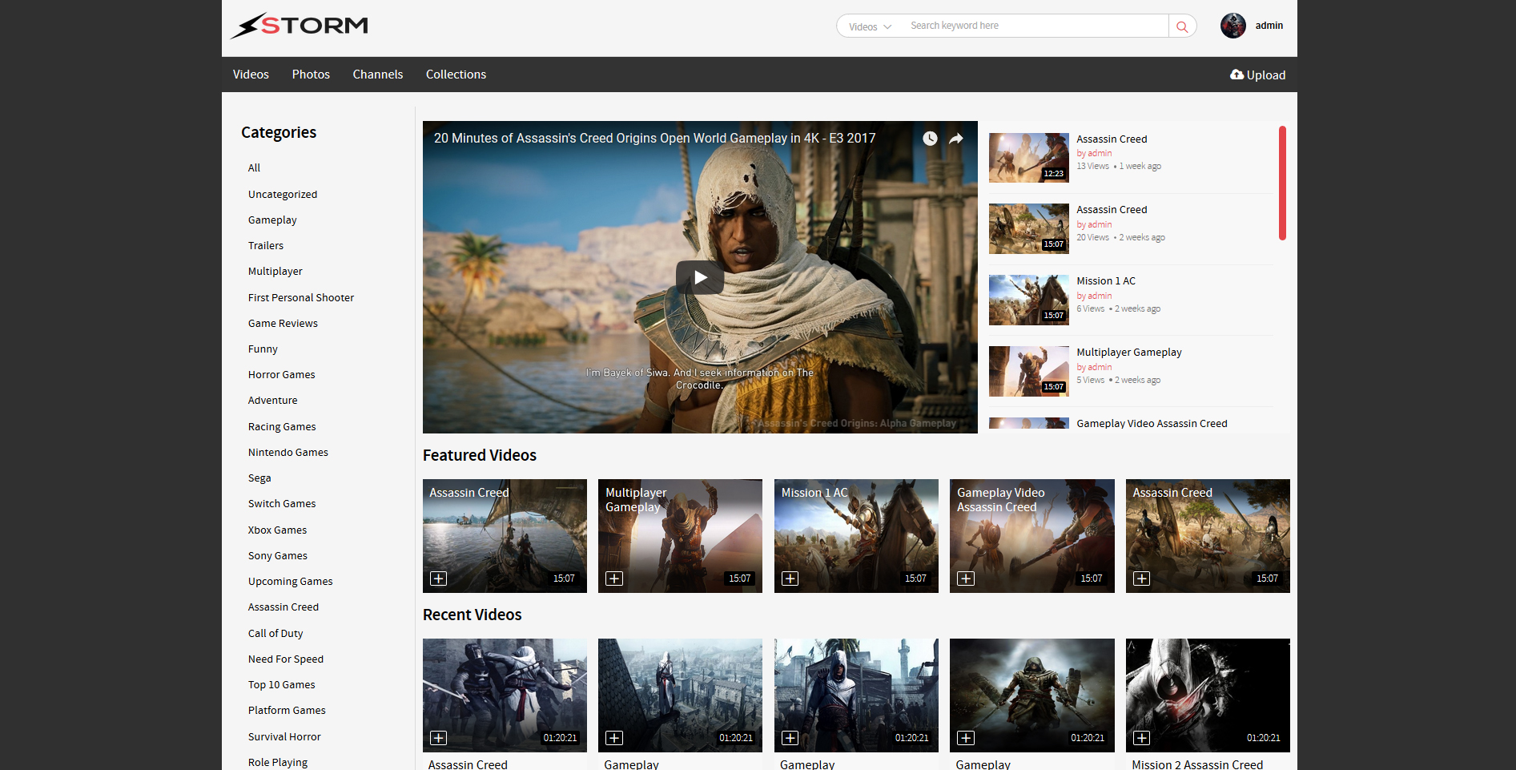1516x770 pixels.
Task: Select the Need For Speed category
Action: 286,659
